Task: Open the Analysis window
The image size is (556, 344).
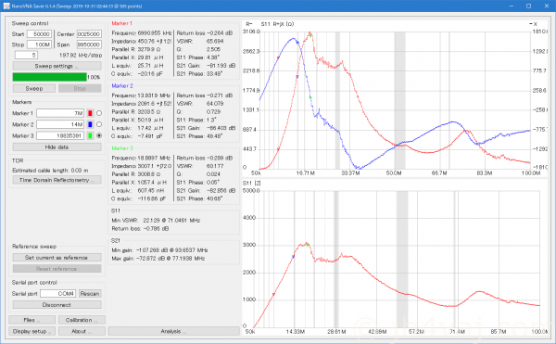Action: [x=174, y=331]
